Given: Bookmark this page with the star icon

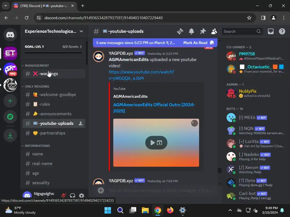Looking at the screenshot, I should (x=249, y=18).
